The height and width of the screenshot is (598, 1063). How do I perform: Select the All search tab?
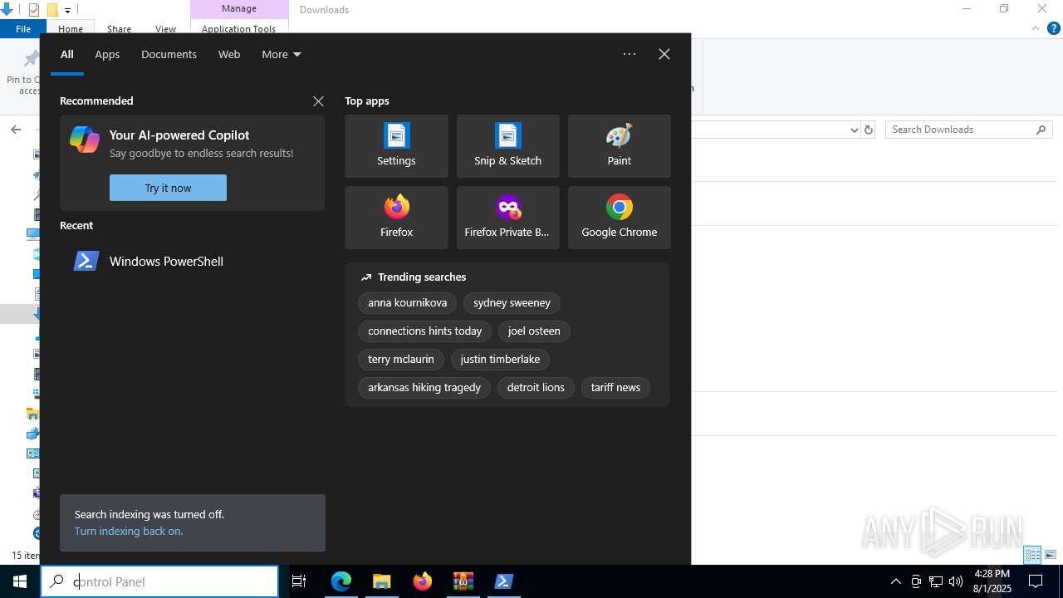[67, 54]
